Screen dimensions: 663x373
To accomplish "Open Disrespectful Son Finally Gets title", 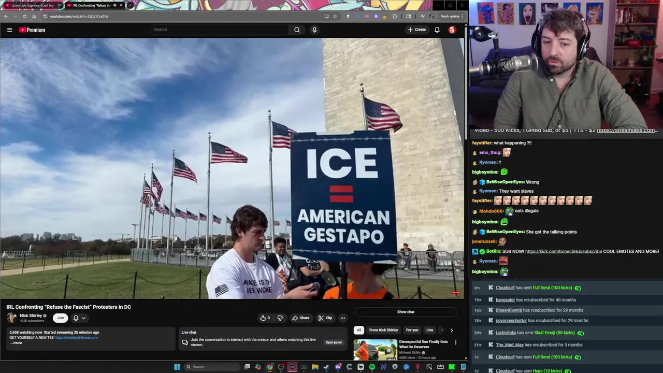I will pyautogui.click(x=423, y=345).
